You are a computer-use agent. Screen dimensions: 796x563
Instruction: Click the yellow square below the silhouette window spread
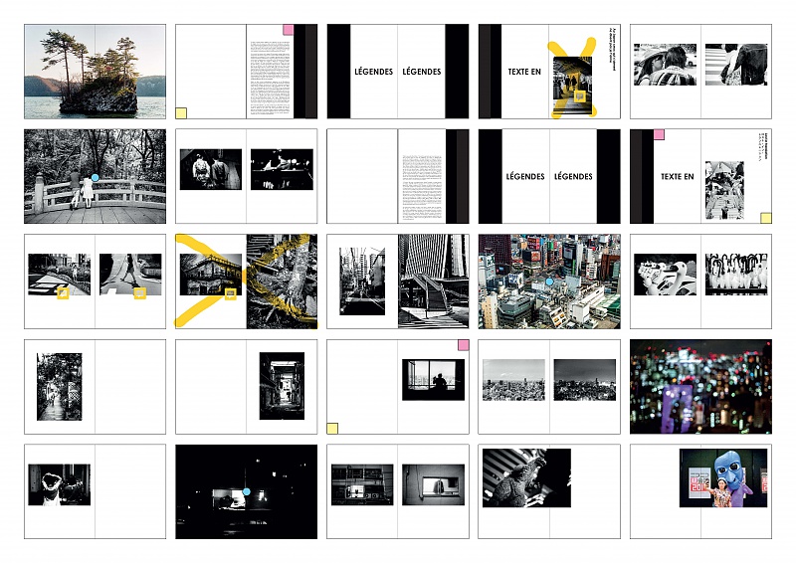point(332,429)
